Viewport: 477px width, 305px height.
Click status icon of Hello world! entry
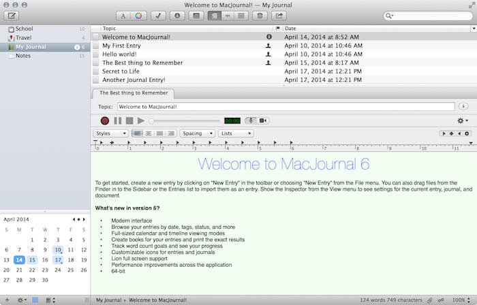[x=268, y=54]
